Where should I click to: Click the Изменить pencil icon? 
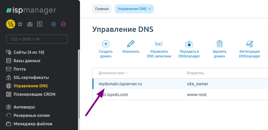click(x=131, y=44)
